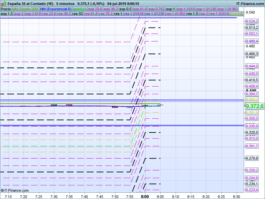
Task: Click the © IT-Finance.com watermark
Action: [15, 190]
